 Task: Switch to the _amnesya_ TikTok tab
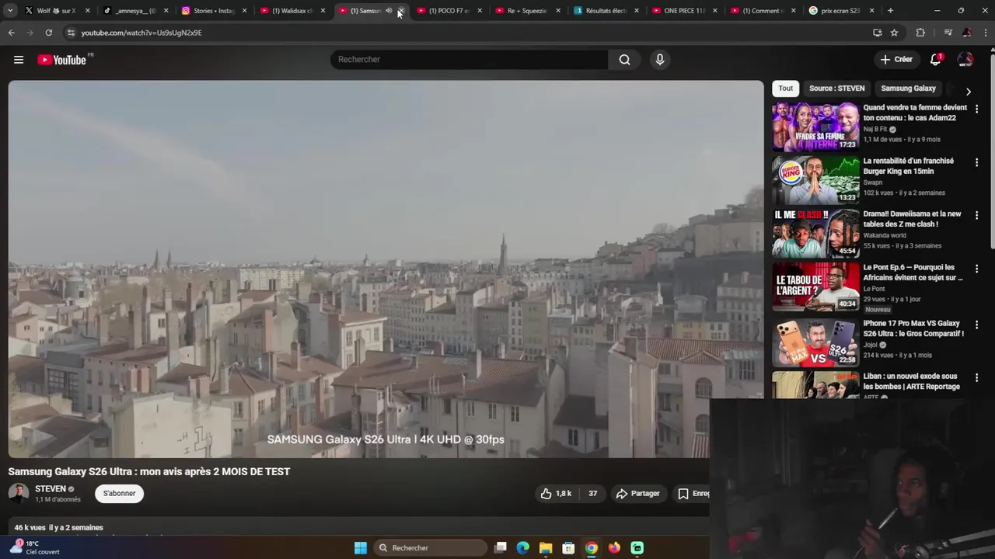click(x=135, y=11)
